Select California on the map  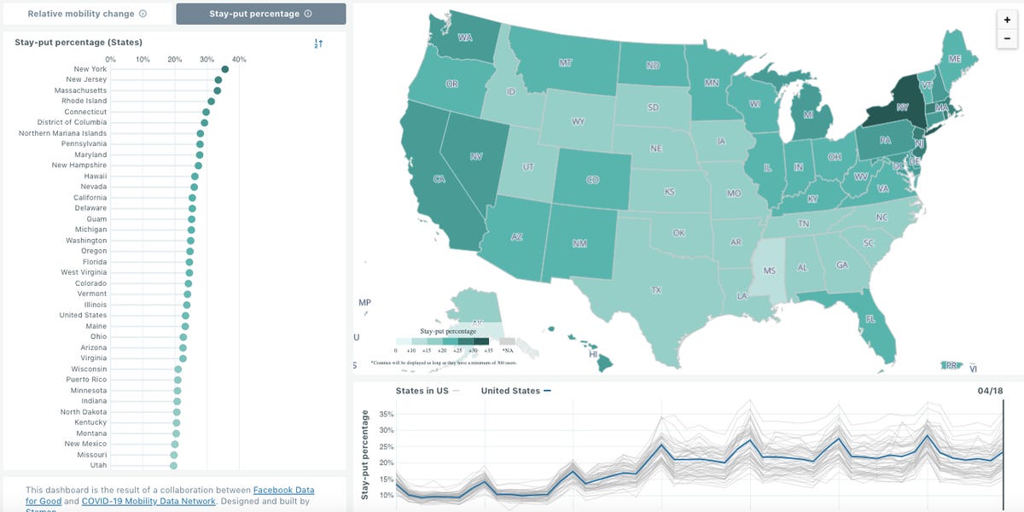(439, 179)
